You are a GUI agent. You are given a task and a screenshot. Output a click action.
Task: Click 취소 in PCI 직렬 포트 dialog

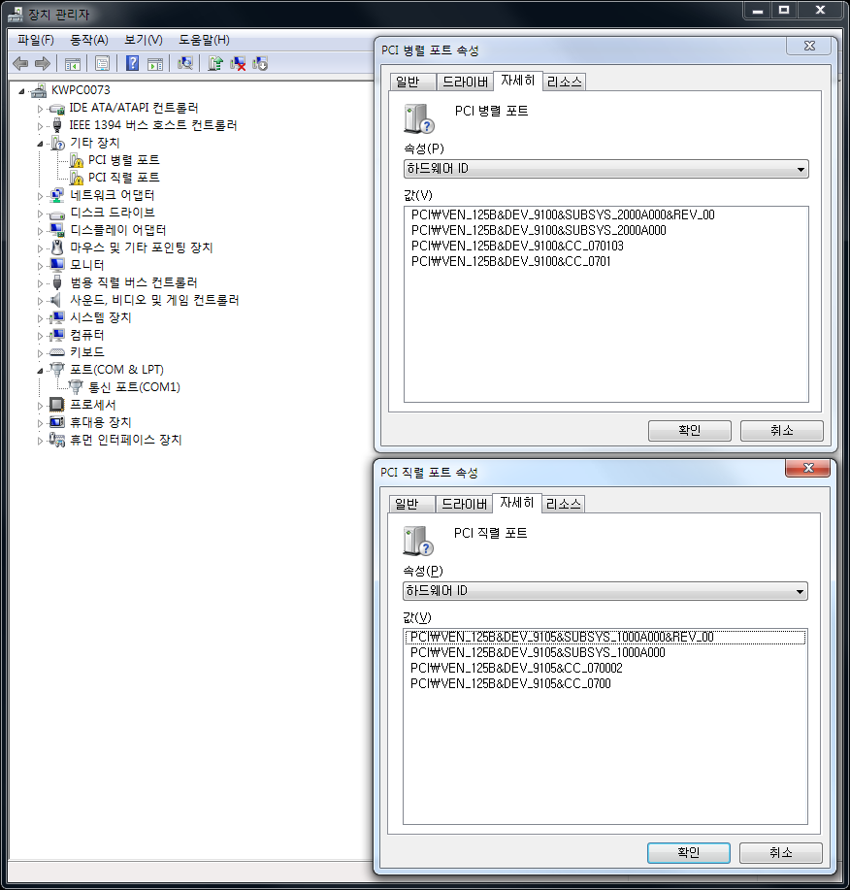780,852
